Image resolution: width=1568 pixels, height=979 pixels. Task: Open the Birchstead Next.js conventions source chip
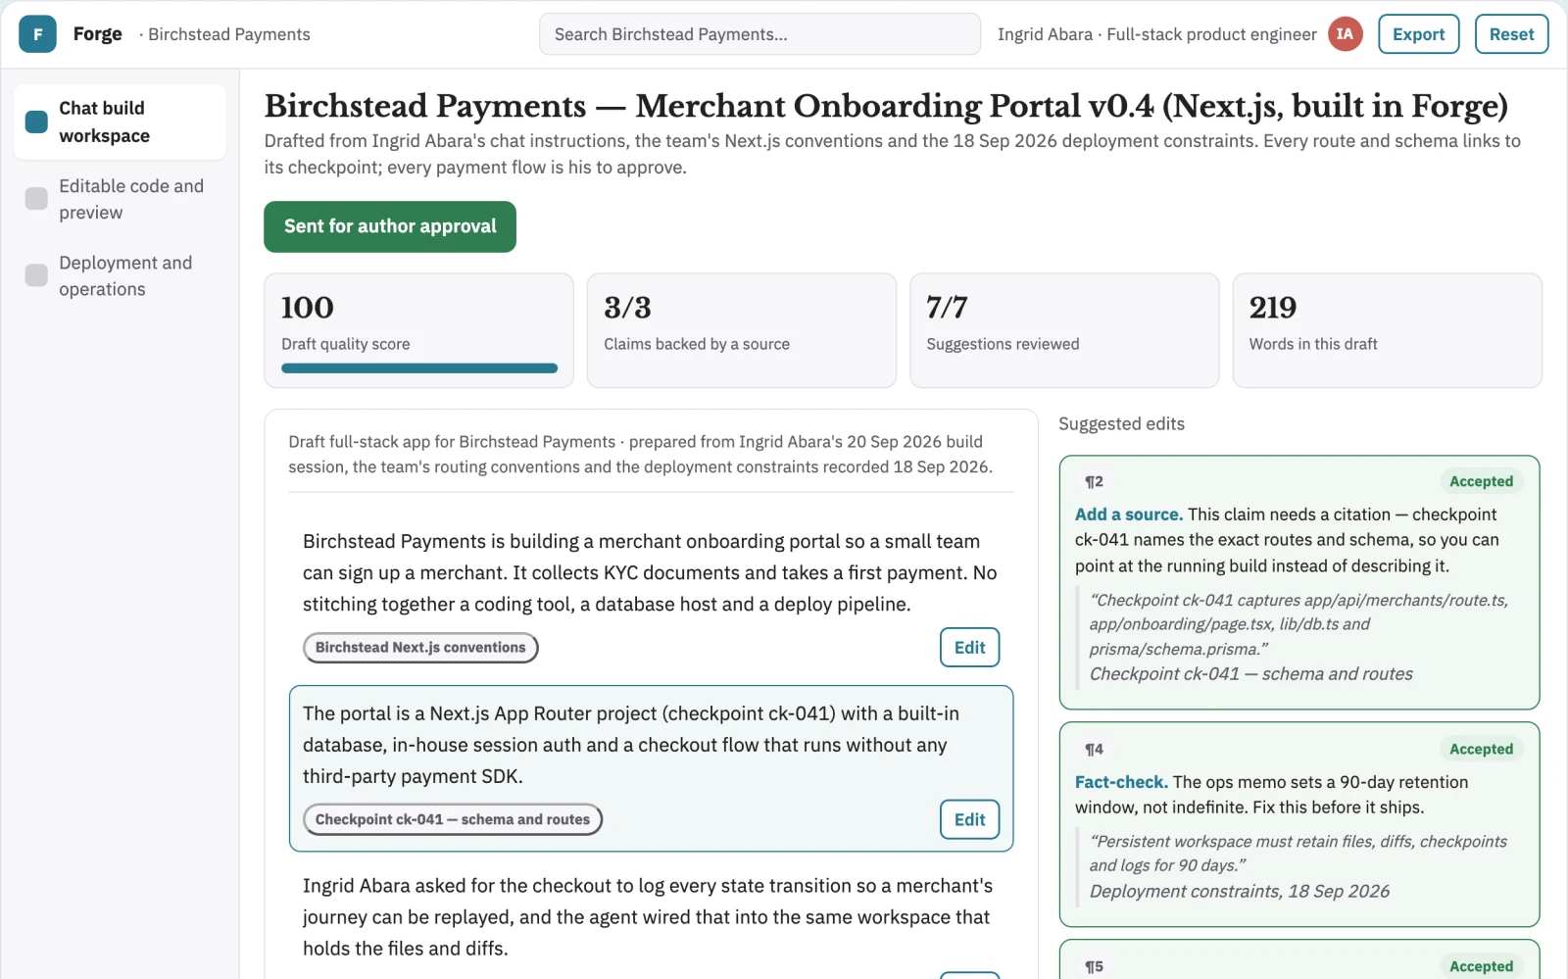(420, 648)
